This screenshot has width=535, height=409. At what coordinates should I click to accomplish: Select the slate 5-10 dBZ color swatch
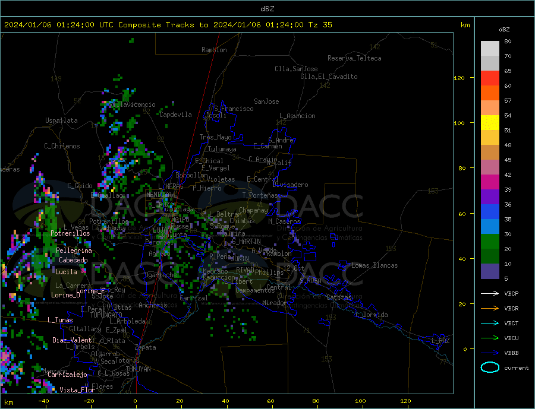click(x=490, y=271)
